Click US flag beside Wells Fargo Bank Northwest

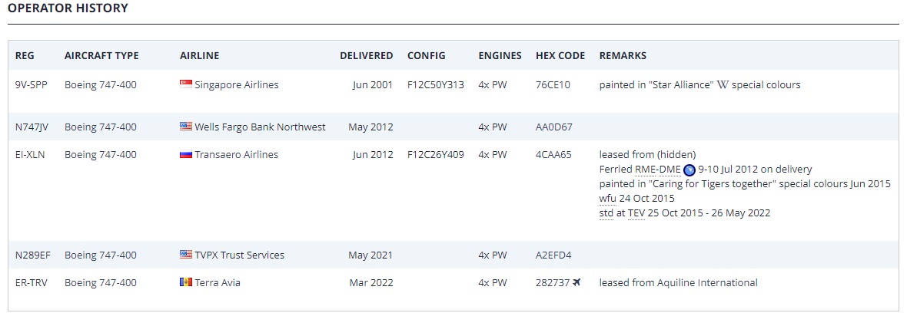click(185, 127)
